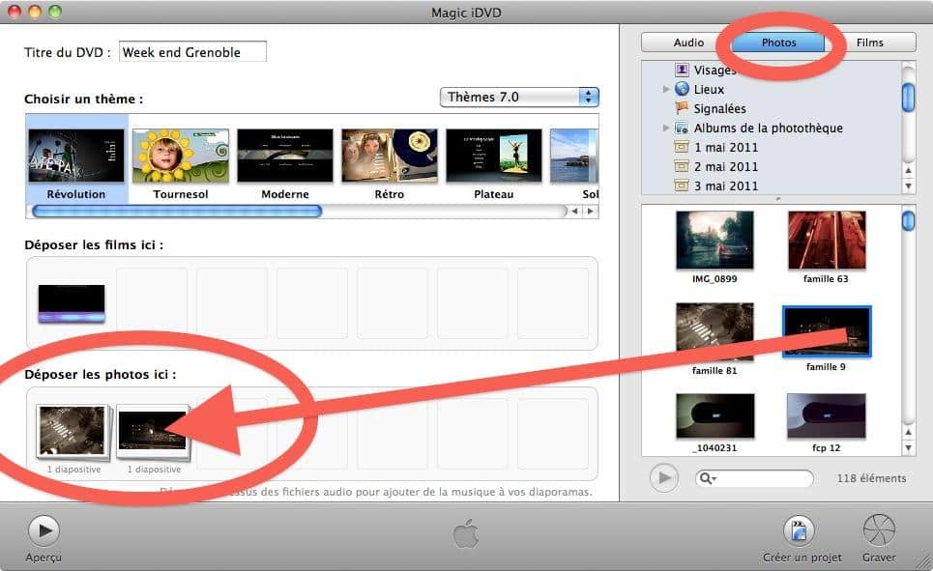
Task: Select the Lieux globe icon
Action: (x=682, y=89)
